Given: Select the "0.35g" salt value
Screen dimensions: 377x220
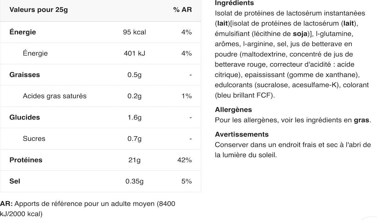Looking at the screenshot, I should tap(134, 181).
